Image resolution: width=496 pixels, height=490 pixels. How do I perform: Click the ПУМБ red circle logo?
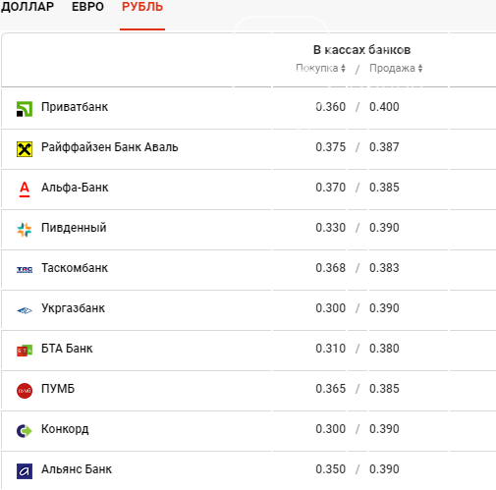click(x=25, y=391)
